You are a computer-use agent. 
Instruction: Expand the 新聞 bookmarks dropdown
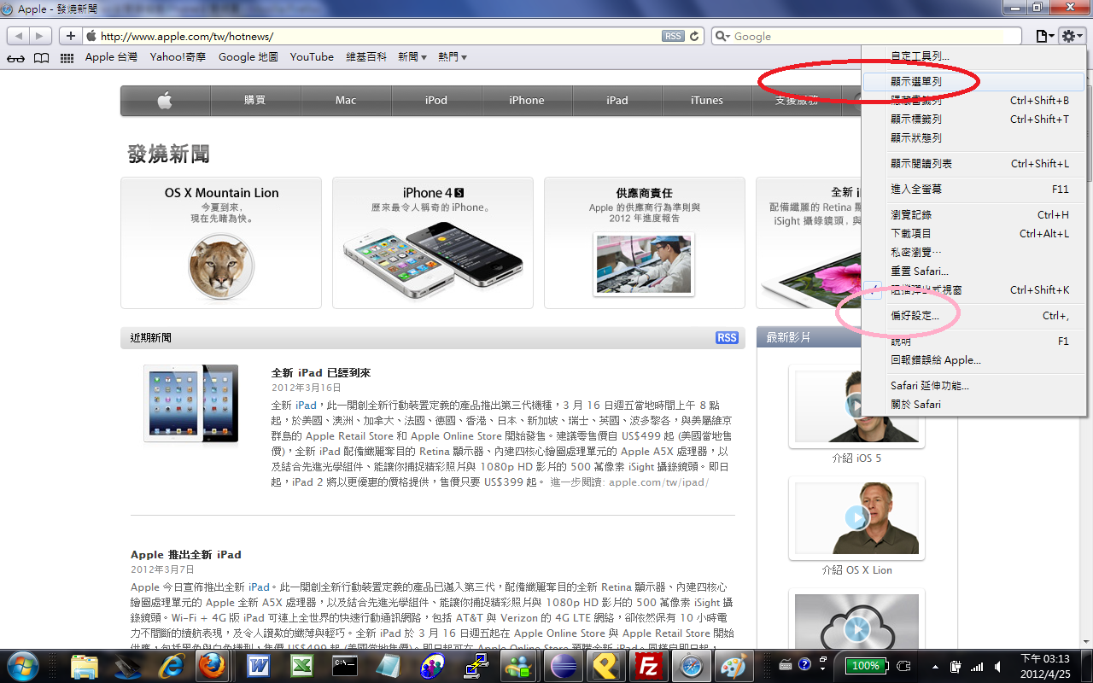(x=412, y=57)
